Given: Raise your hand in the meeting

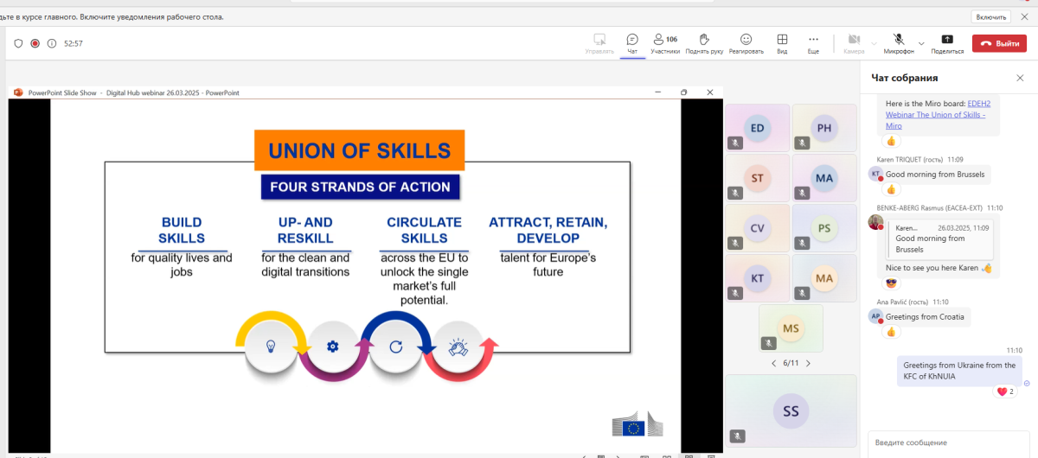Looking at the screenshot, I should click(x=704, y=43).
